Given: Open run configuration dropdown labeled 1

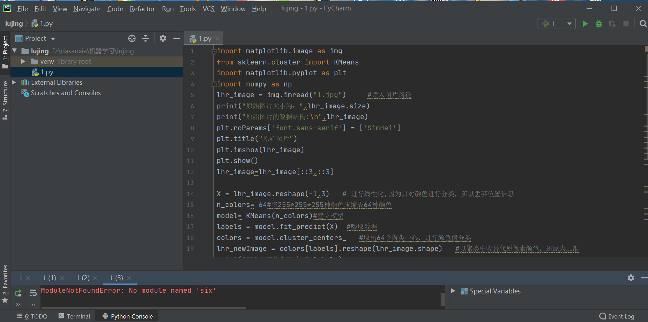Looking at the screenshot, I should click(x=557, y=24).
